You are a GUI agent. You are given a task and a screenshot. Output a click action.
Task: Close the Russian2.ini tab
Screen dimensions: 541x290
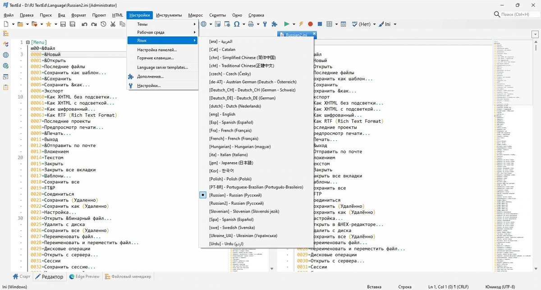314,34
